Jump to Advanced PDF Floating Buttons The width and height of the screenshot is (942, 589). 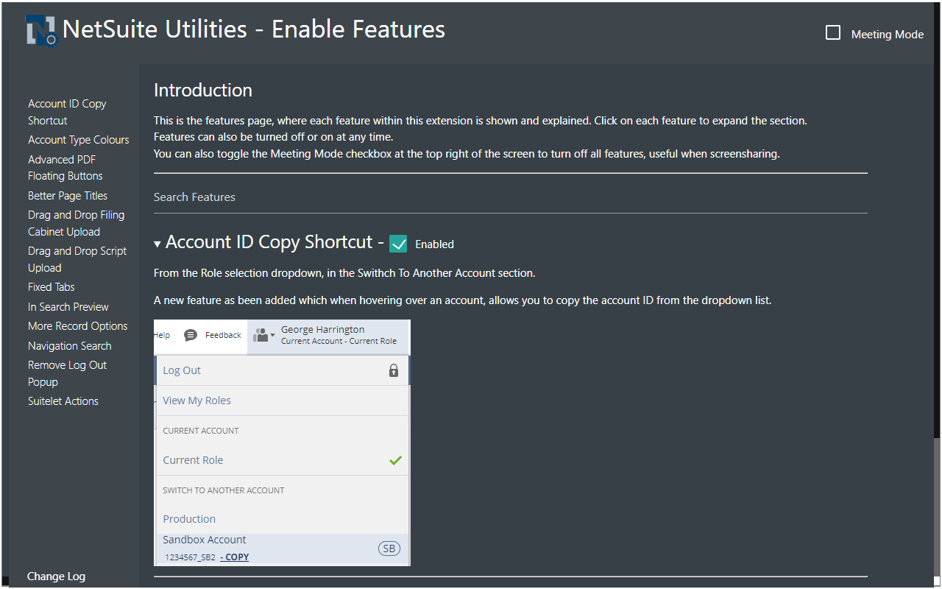click(x=65, y=168)
